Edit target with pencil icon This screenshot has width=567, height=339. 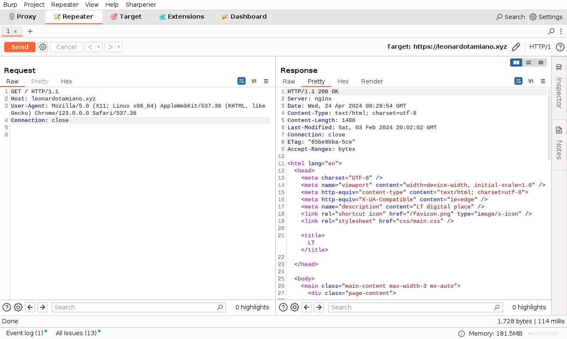point(516,47)
